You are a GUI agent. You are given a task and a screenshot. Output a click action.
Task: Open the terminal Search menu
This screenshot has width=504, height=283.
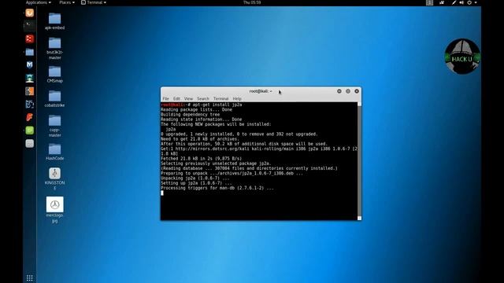coord(203,99)
